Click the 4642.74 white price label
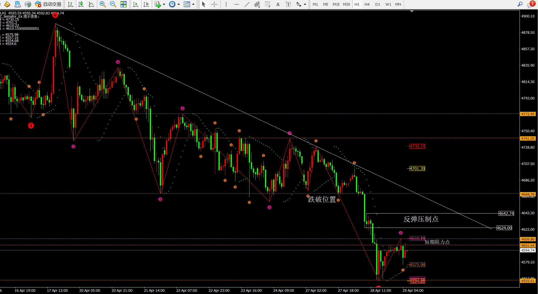Viewport: 538px width, 294px height. coord(506,213)
